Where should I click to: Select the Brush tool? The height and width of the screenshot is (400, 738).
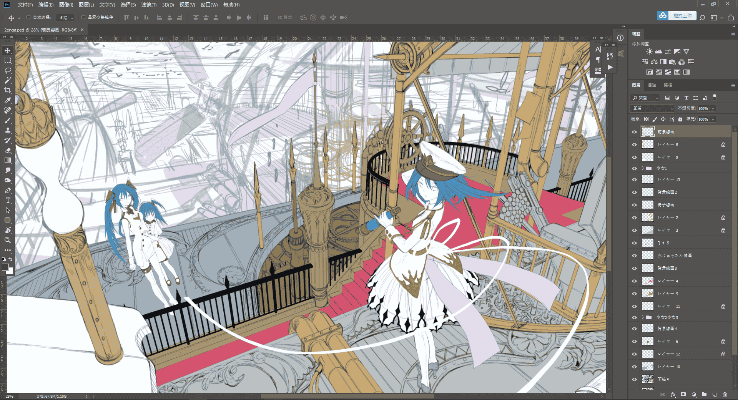tap(8, 120)
